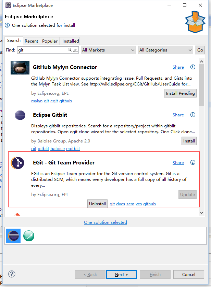
Task: Click the mylyn tag link
Action: (37, 101)
